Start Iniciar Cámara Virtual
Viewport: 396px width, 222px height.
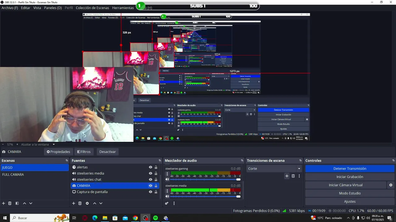point(346,185)
